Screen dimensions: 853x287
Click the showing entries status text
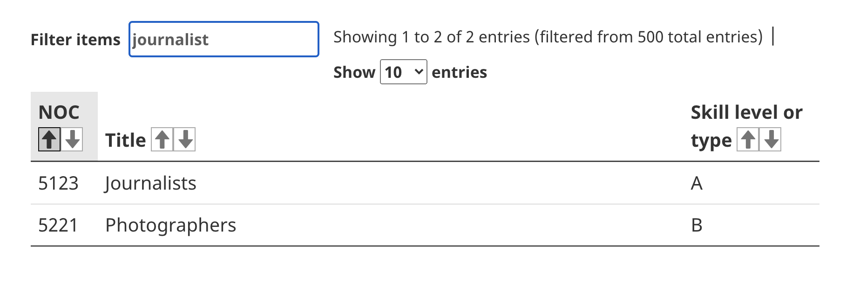point(548,37)
